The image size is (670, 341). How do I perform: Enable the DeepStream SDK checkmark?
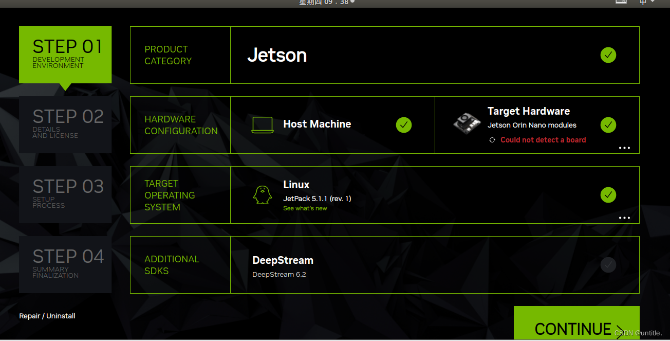coord(608,265)
